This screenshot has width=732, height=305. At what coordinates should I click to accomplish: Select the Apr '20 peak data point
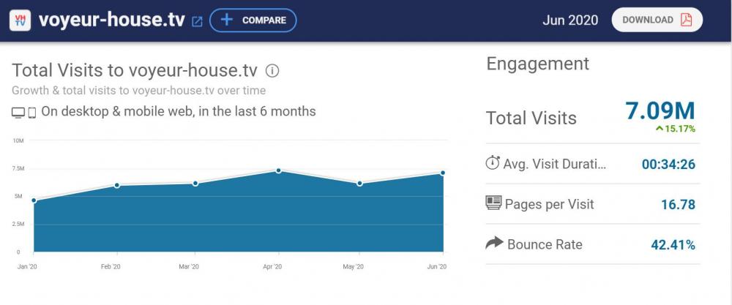coord(279,170)
